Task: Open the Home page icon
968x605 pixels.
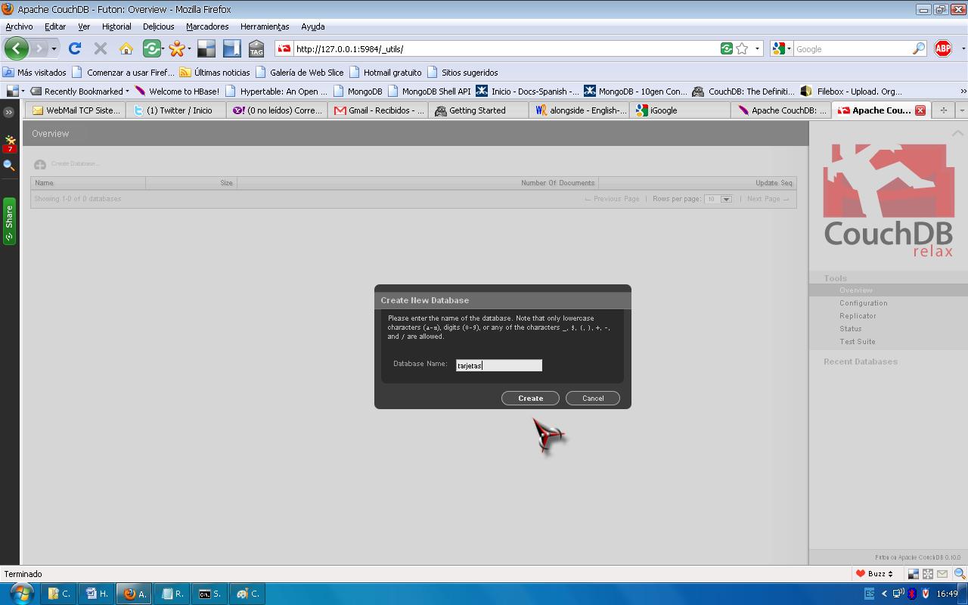Action: point(126,48)
